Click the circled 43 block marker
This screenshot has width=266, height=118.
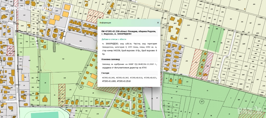165,26
